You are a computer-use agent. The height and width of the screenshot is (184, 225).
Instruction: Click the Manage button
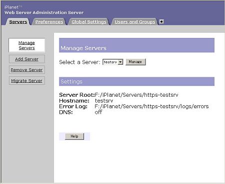pos(135,62)
